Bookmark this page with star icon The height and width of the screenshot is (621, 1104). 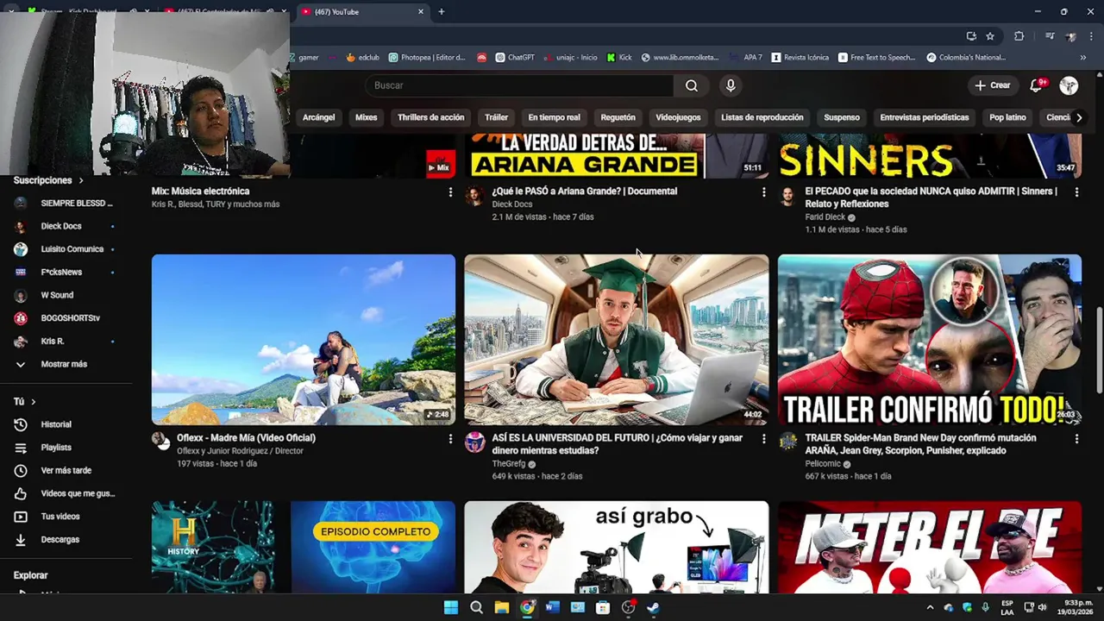tap(990, 36)
